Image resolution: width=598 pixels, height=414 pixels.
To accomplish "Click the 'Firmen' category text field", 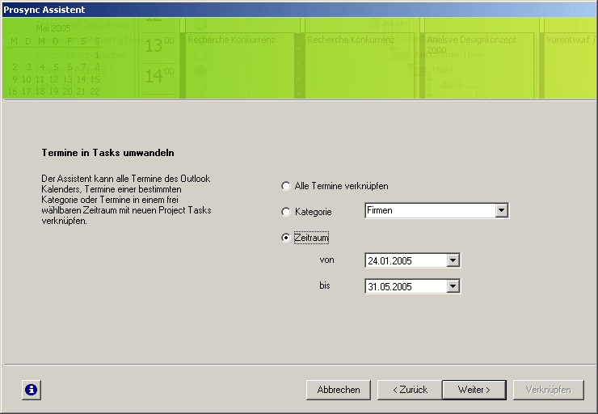I will coord(428,211).
